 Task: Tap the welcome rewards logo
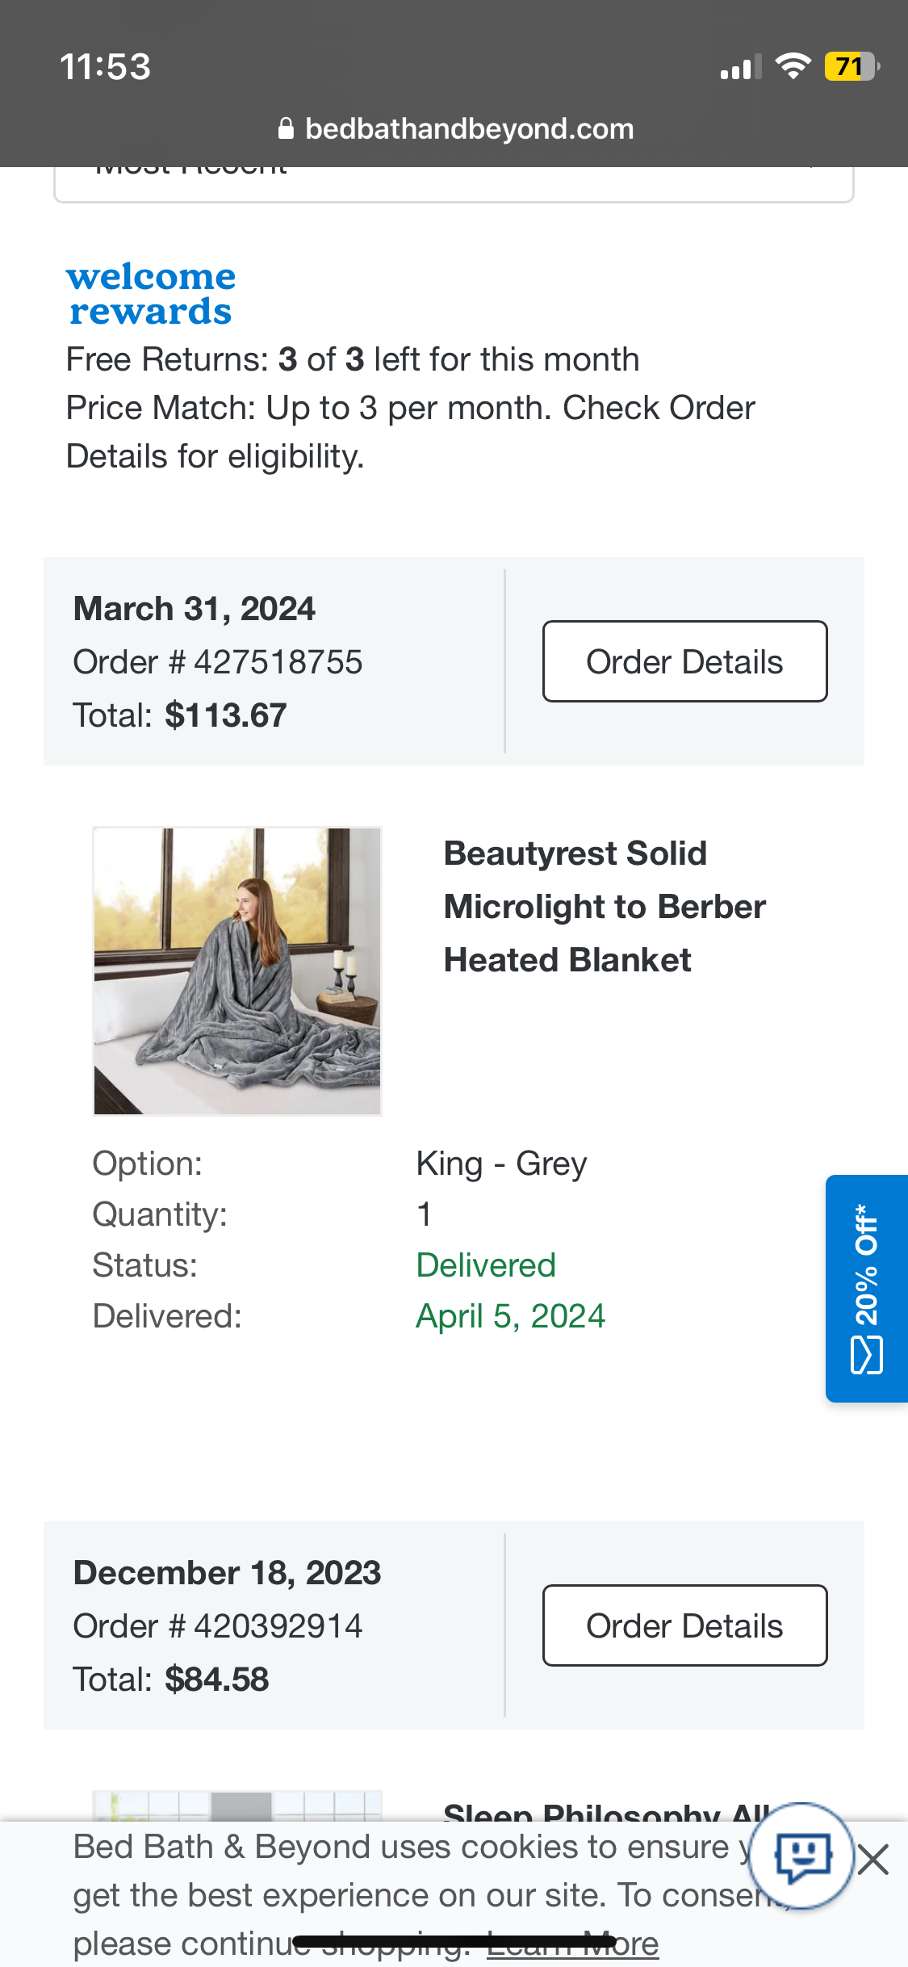(x=151, y=294)
